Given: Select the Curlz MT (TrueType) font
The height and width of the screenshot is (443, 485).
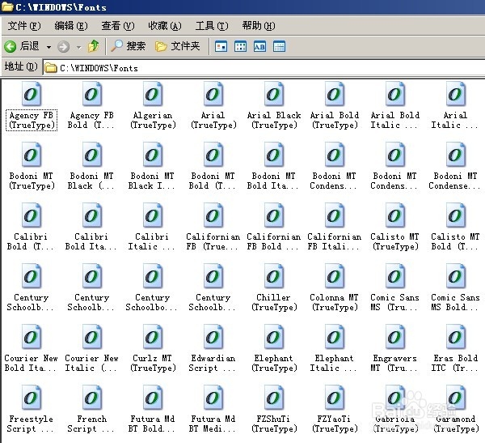Looking at the screenshot, I should (153, 348).
